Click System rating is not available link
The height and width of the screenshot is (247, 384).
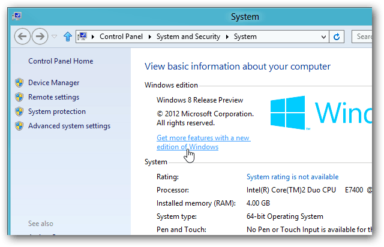292,177
